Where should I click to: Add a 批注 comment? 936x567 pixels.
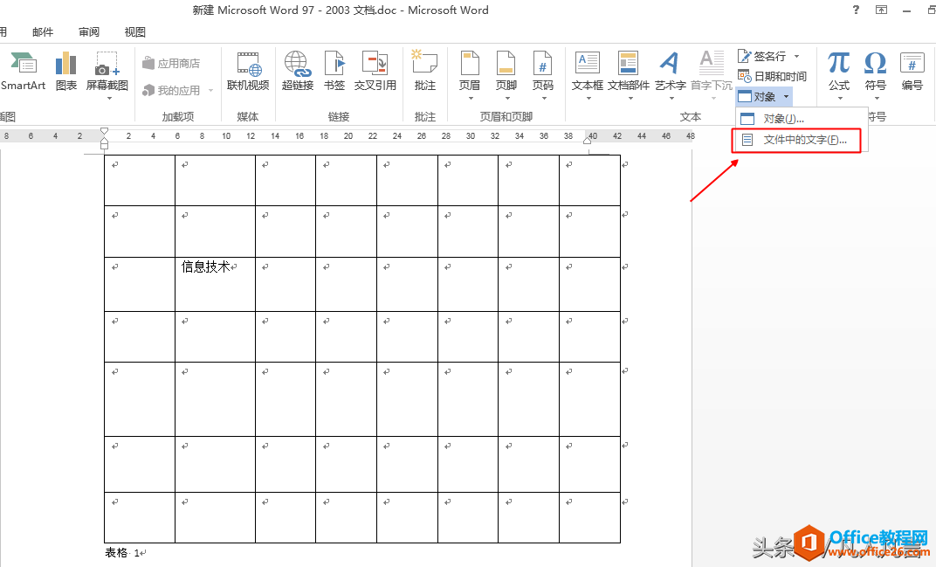(x=425, y=71)
